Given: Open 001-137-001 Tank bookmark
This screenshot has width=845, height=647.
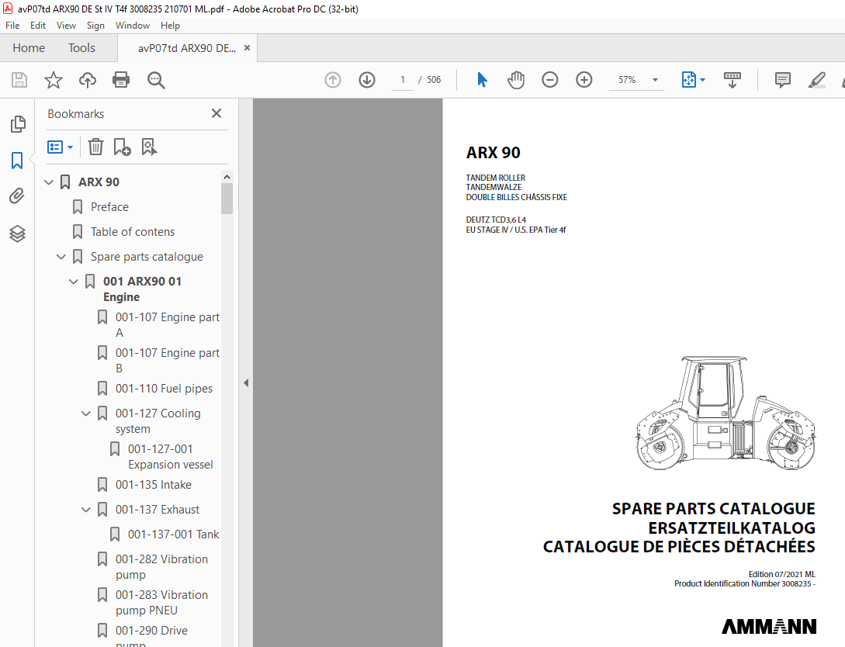Looking at the screenshot, I should tap(173, 535).
